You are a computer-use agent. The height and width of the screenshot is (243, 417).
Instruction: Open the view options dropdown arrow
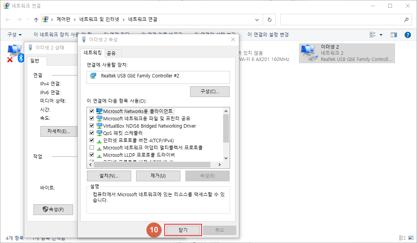381,35
